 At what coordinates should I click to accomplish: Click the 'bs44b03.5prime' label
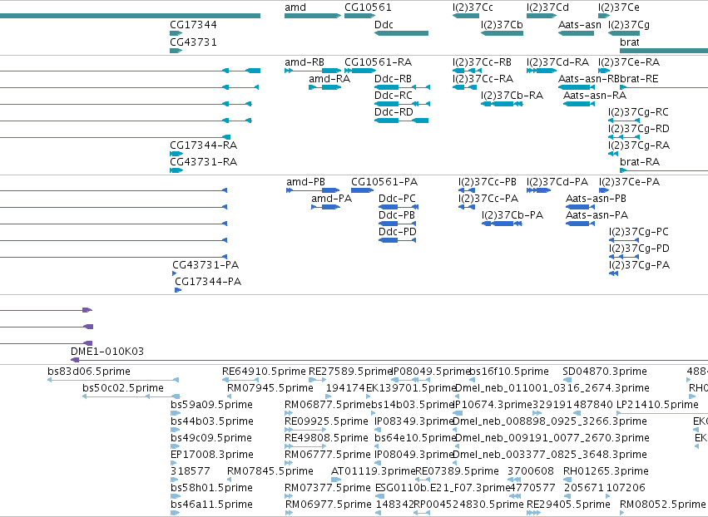(x=212, y=421)
